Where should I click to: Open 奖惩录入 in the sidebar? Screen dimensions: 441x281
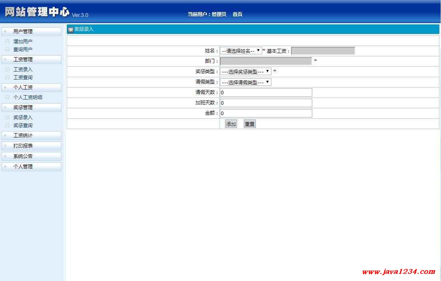tap(23, 117)
